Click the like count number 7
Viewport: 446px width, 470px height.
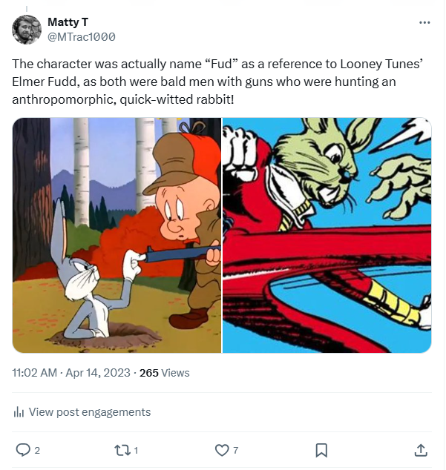(x=235, y=450)
